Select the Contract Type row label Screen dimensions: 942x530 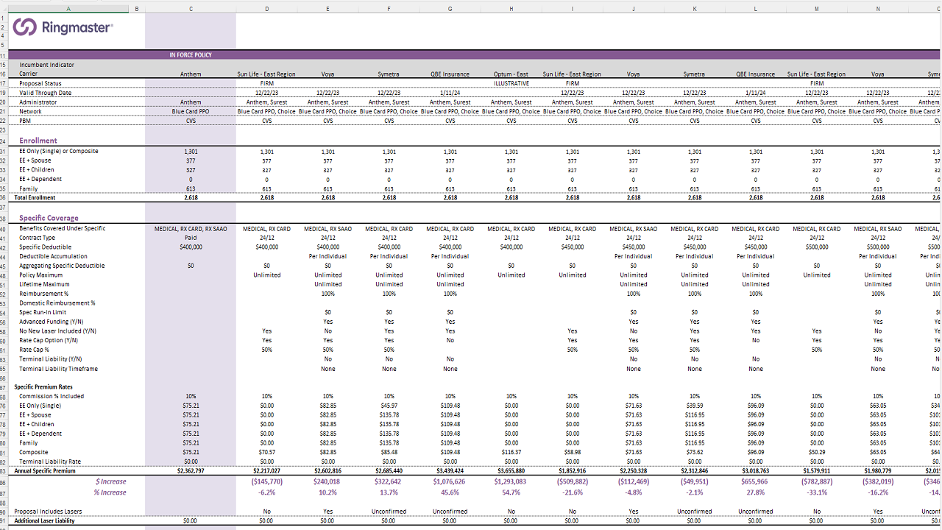(38, 238)
